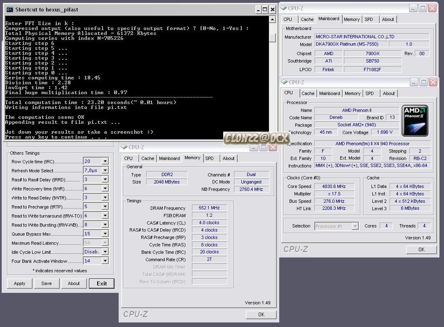The height and width of the screenshot is (327, 444).
Task: Expand Write to Read Delay (tWTR) dropdown
Action: tap(105, 197)
